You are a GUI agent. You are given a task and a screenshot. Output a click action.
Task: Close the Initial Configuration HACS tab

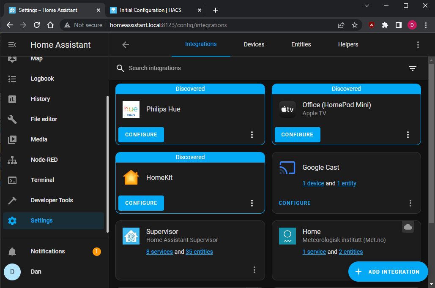pos(200,10)
